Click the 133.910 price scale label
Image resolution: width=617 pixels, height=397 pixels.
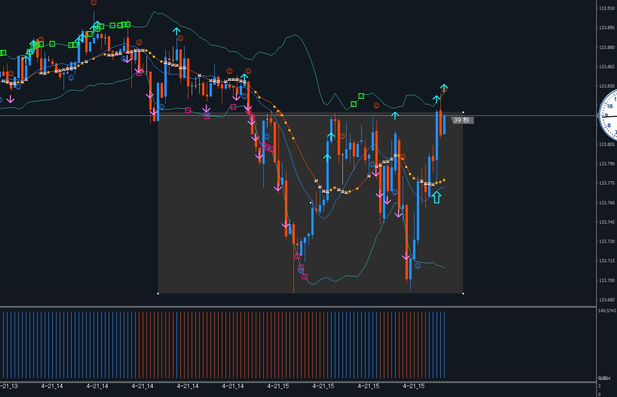click(x=607, y=8)
